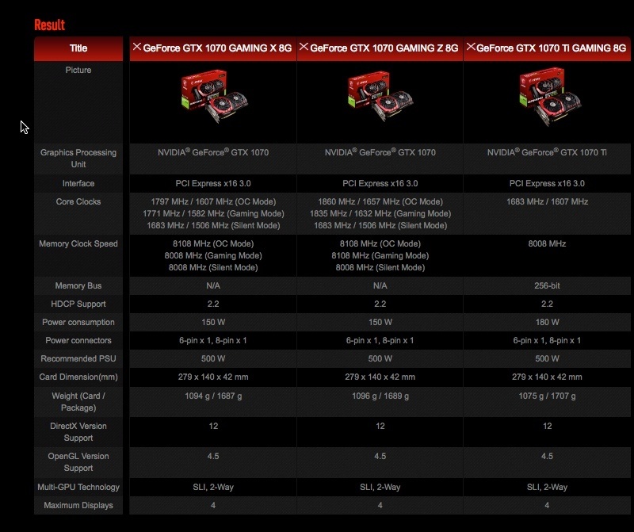Click the 1771 MHz / 1582 MHz (Gaming Mode) value
Image resolution: width=634 pixels, height=532 pixels.
point(213,213)
